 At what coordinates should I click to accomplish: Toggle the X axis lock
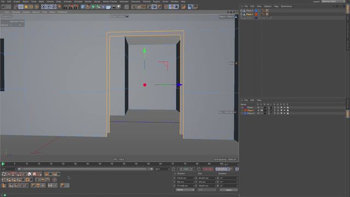point(44,7)
